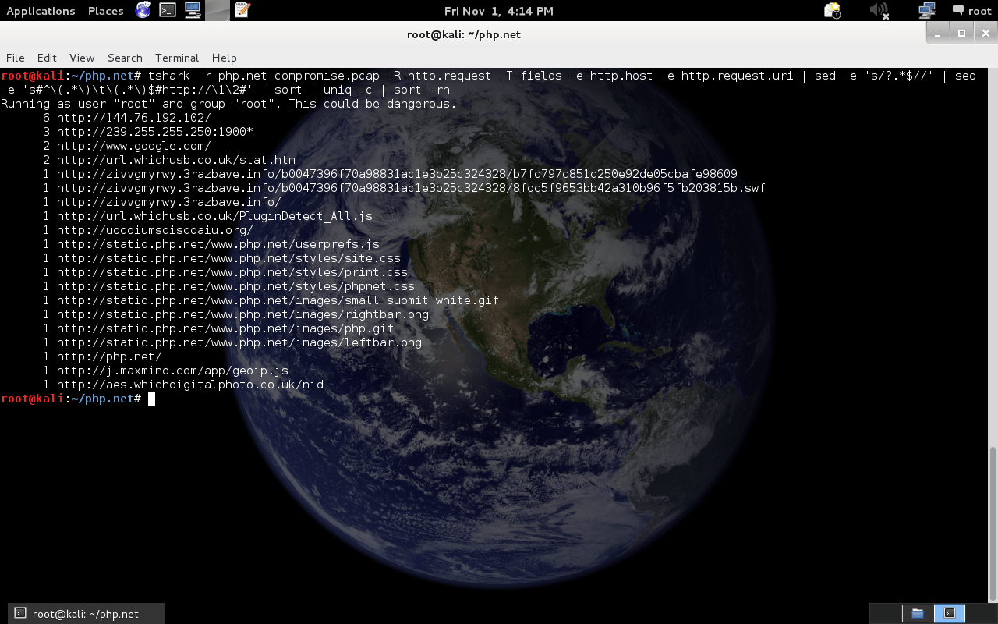Click the 3razbave.info URL ending in .swf
The width and height of the screenshot is (998, 624).
411,188
